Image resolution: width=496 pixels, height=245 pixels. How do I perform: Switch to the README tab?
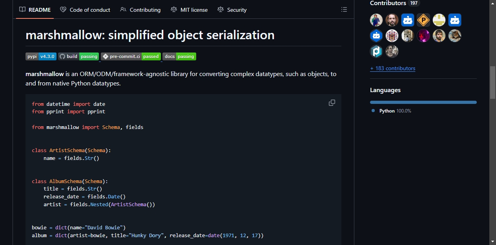[x=35, y=10]
